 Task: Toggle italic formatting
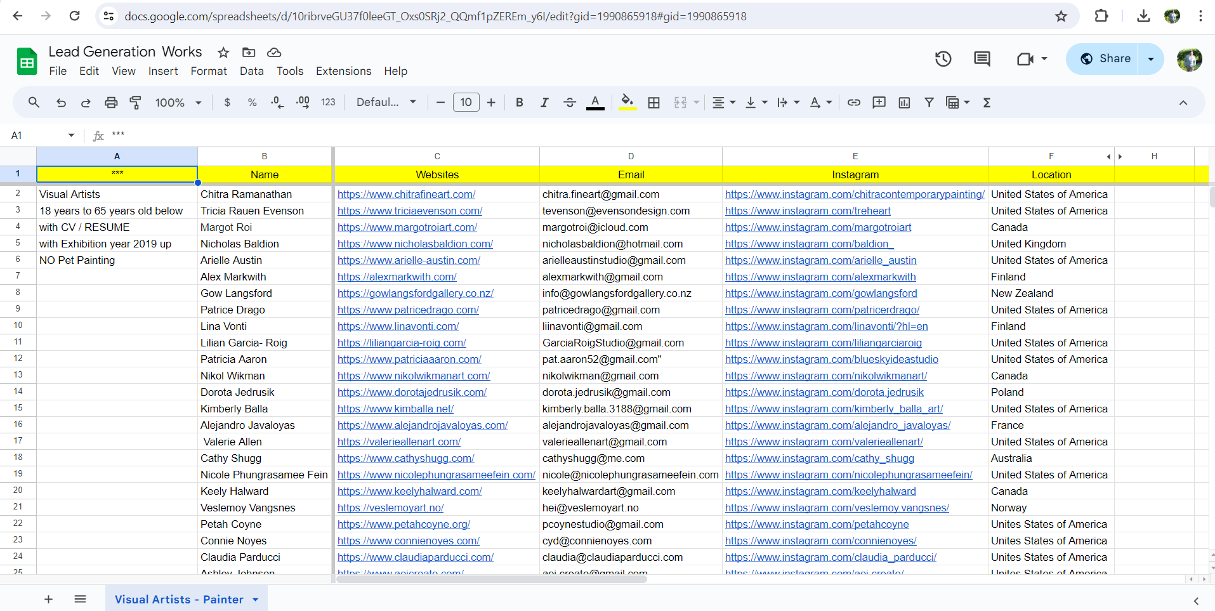coord(544,103)
